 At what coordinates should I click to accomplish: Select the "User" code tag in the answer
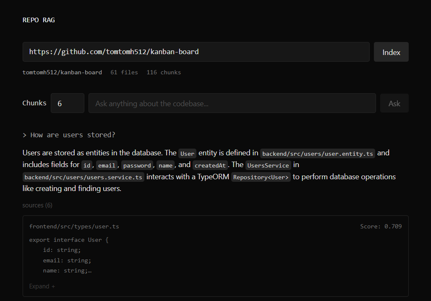[187, 153]
